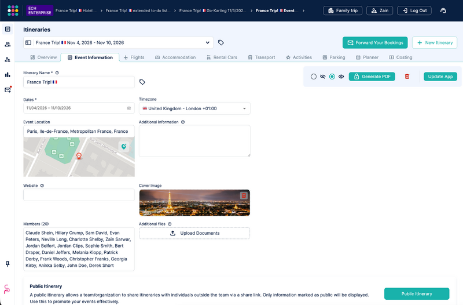Click the red location pin on map
The width and height of the screenshot is (463, 305).
(79, 156)
